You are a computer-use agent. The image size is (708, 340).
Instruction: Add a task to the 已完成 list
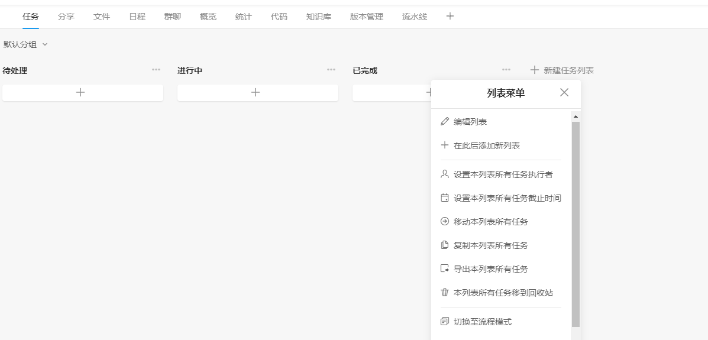(392, 93)
